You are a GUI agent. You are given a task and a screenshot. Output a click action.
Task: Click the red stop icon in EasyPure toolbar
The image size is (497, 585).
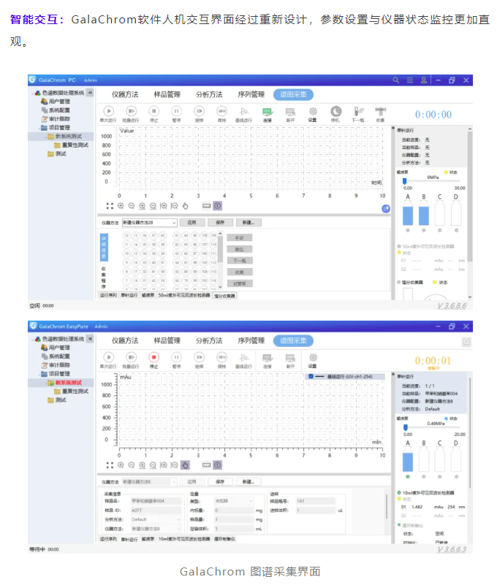pyautogui.click(x=153, y=357)
